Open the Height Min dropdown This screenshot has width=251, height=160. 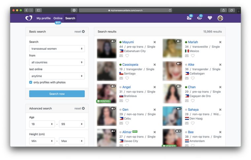coord(42,141)
